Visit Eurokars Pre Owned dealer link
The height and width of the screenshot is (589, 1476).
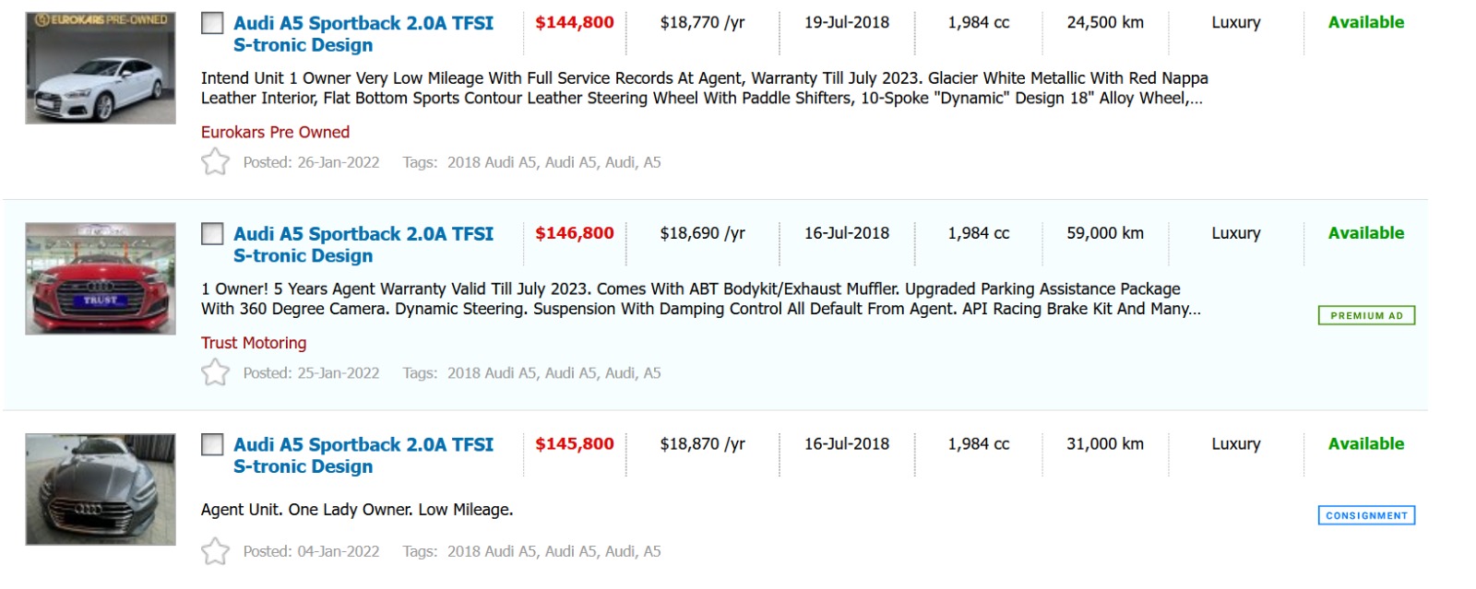click(275, 132)
